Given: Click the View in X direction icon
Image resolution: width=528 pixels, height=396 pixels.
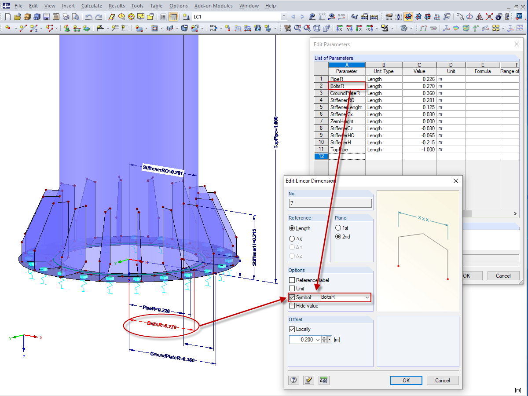Looking at the screenshot, I should [339, 28].
